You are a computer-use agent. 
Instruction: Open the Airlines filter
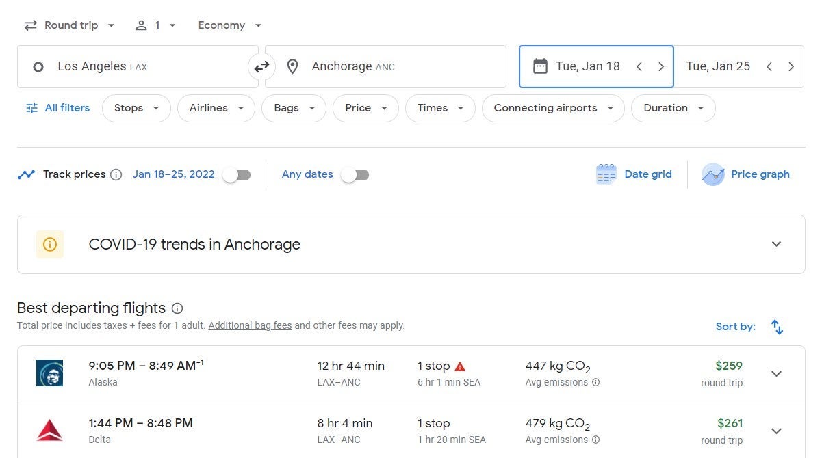(216, 108)
